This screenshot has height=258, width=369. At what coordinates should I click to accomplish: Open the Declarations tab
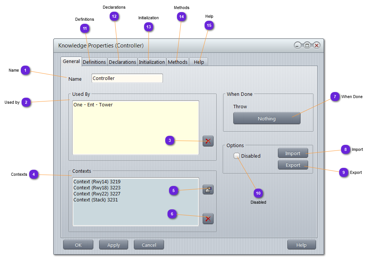[x=122, y=62]
